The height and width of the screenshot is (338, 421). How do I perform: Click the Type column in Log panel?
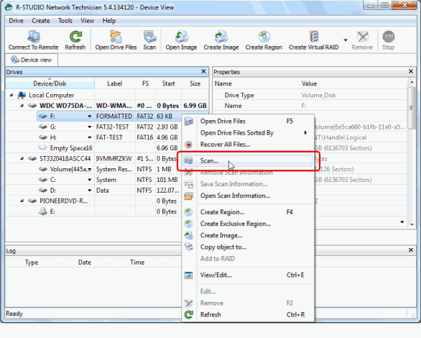pyautogui.click(x=32, y=262)
